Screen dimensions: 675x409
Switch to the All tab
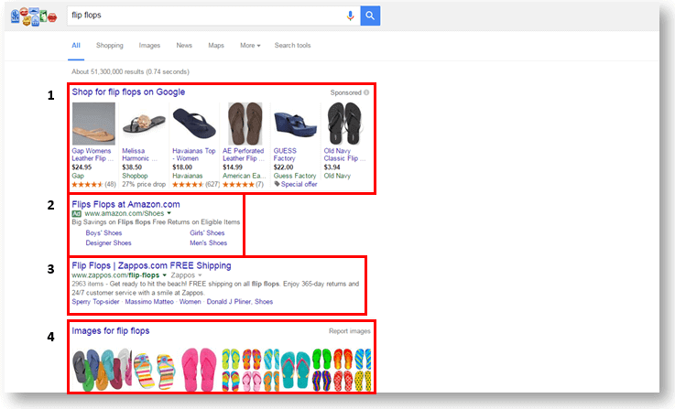click(x=76, y=46)
